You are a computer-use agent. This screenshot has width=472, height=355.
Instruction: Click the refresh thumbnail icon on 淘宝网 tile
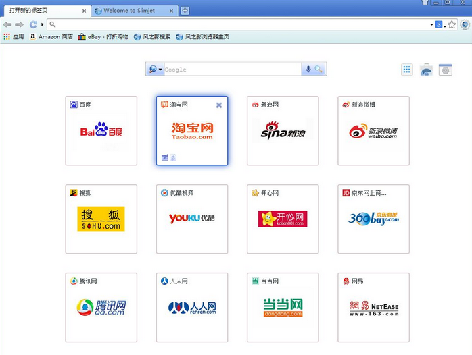pyautogui.click(x=173, y=157)
